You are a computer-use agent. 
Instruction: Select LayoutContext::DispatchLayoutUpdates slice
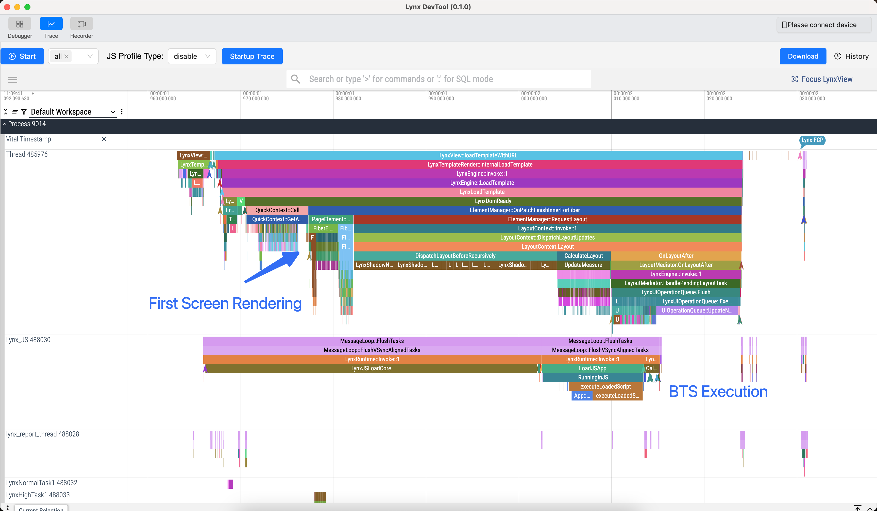(547, 238)
